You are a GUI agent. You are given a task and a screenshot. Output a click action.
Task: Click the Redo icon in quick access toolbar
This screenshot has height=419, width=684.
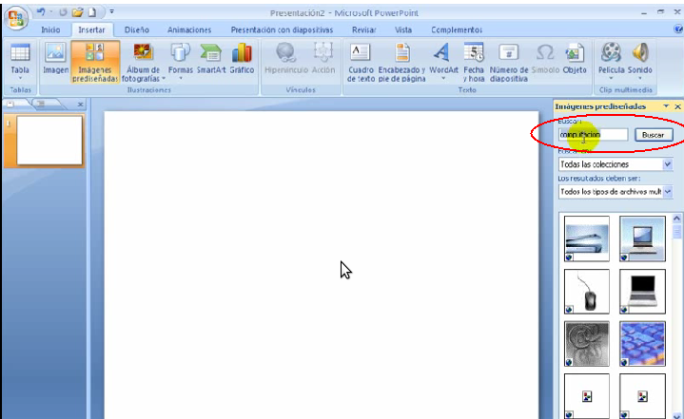[63, 12]
